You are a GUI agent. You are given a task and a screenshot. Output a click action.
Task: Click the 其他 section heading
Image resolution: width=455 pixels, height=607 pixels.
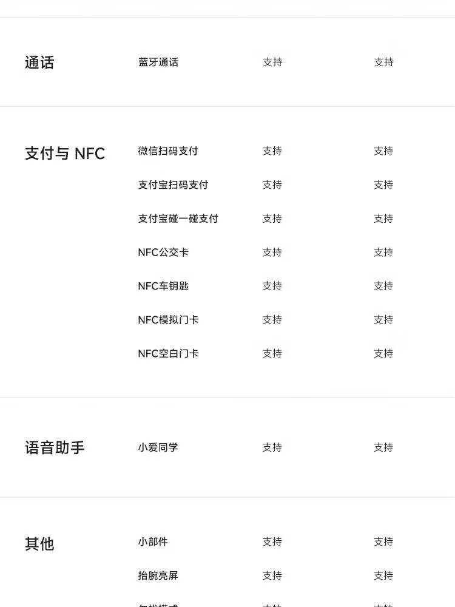pyautogui.click(x=39, y=544)
